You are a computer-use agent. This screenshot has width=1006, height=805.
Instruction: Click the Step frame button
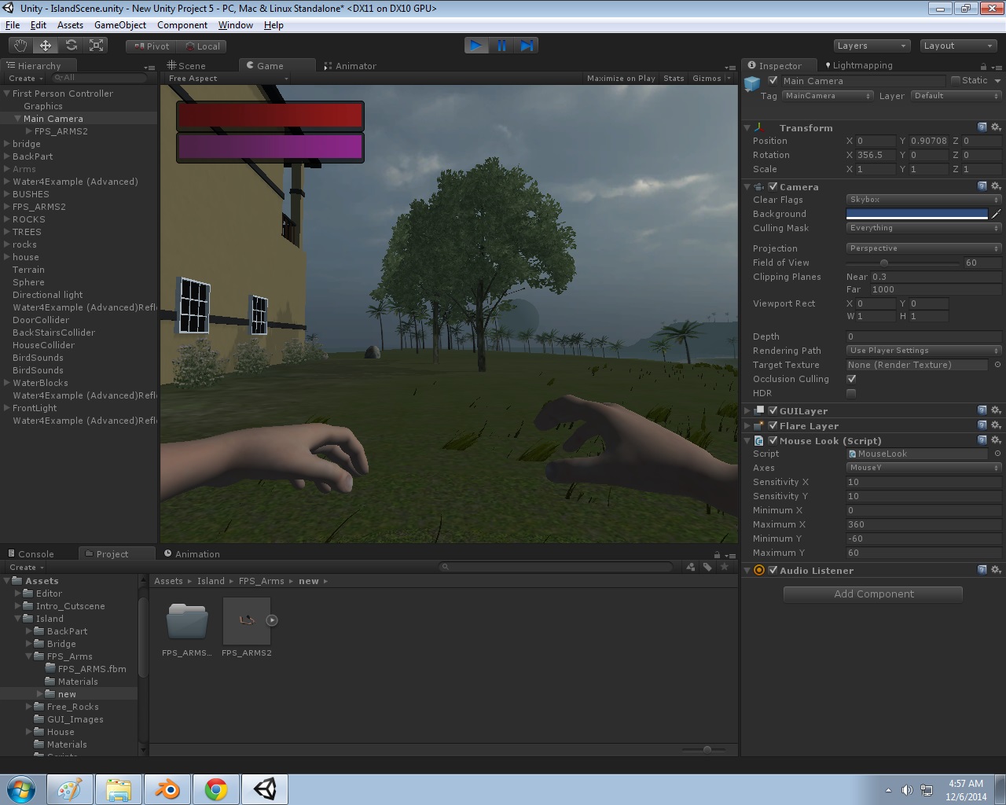(527, 46)
